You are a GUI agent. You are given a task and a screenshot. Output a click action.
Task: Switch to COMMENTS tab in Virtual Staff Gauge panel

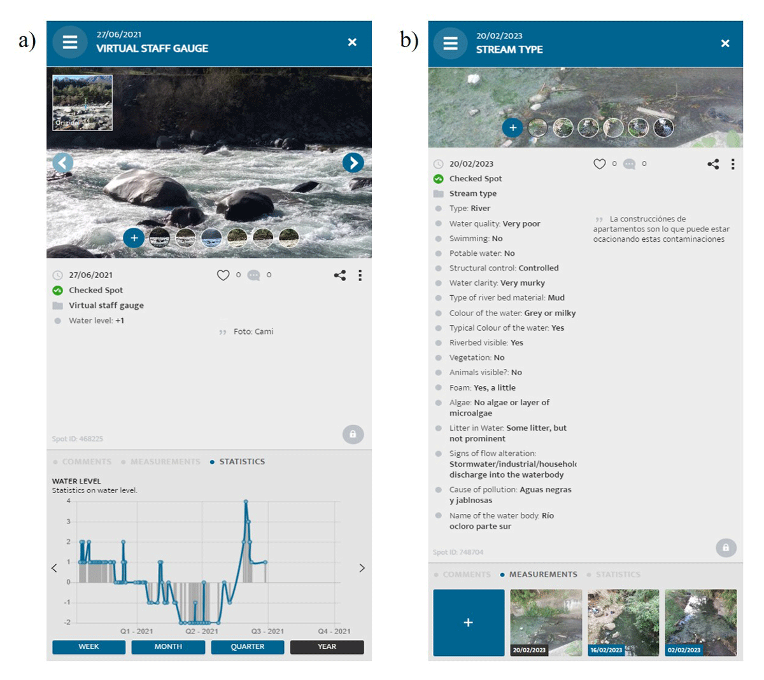(x=87, y=462)
